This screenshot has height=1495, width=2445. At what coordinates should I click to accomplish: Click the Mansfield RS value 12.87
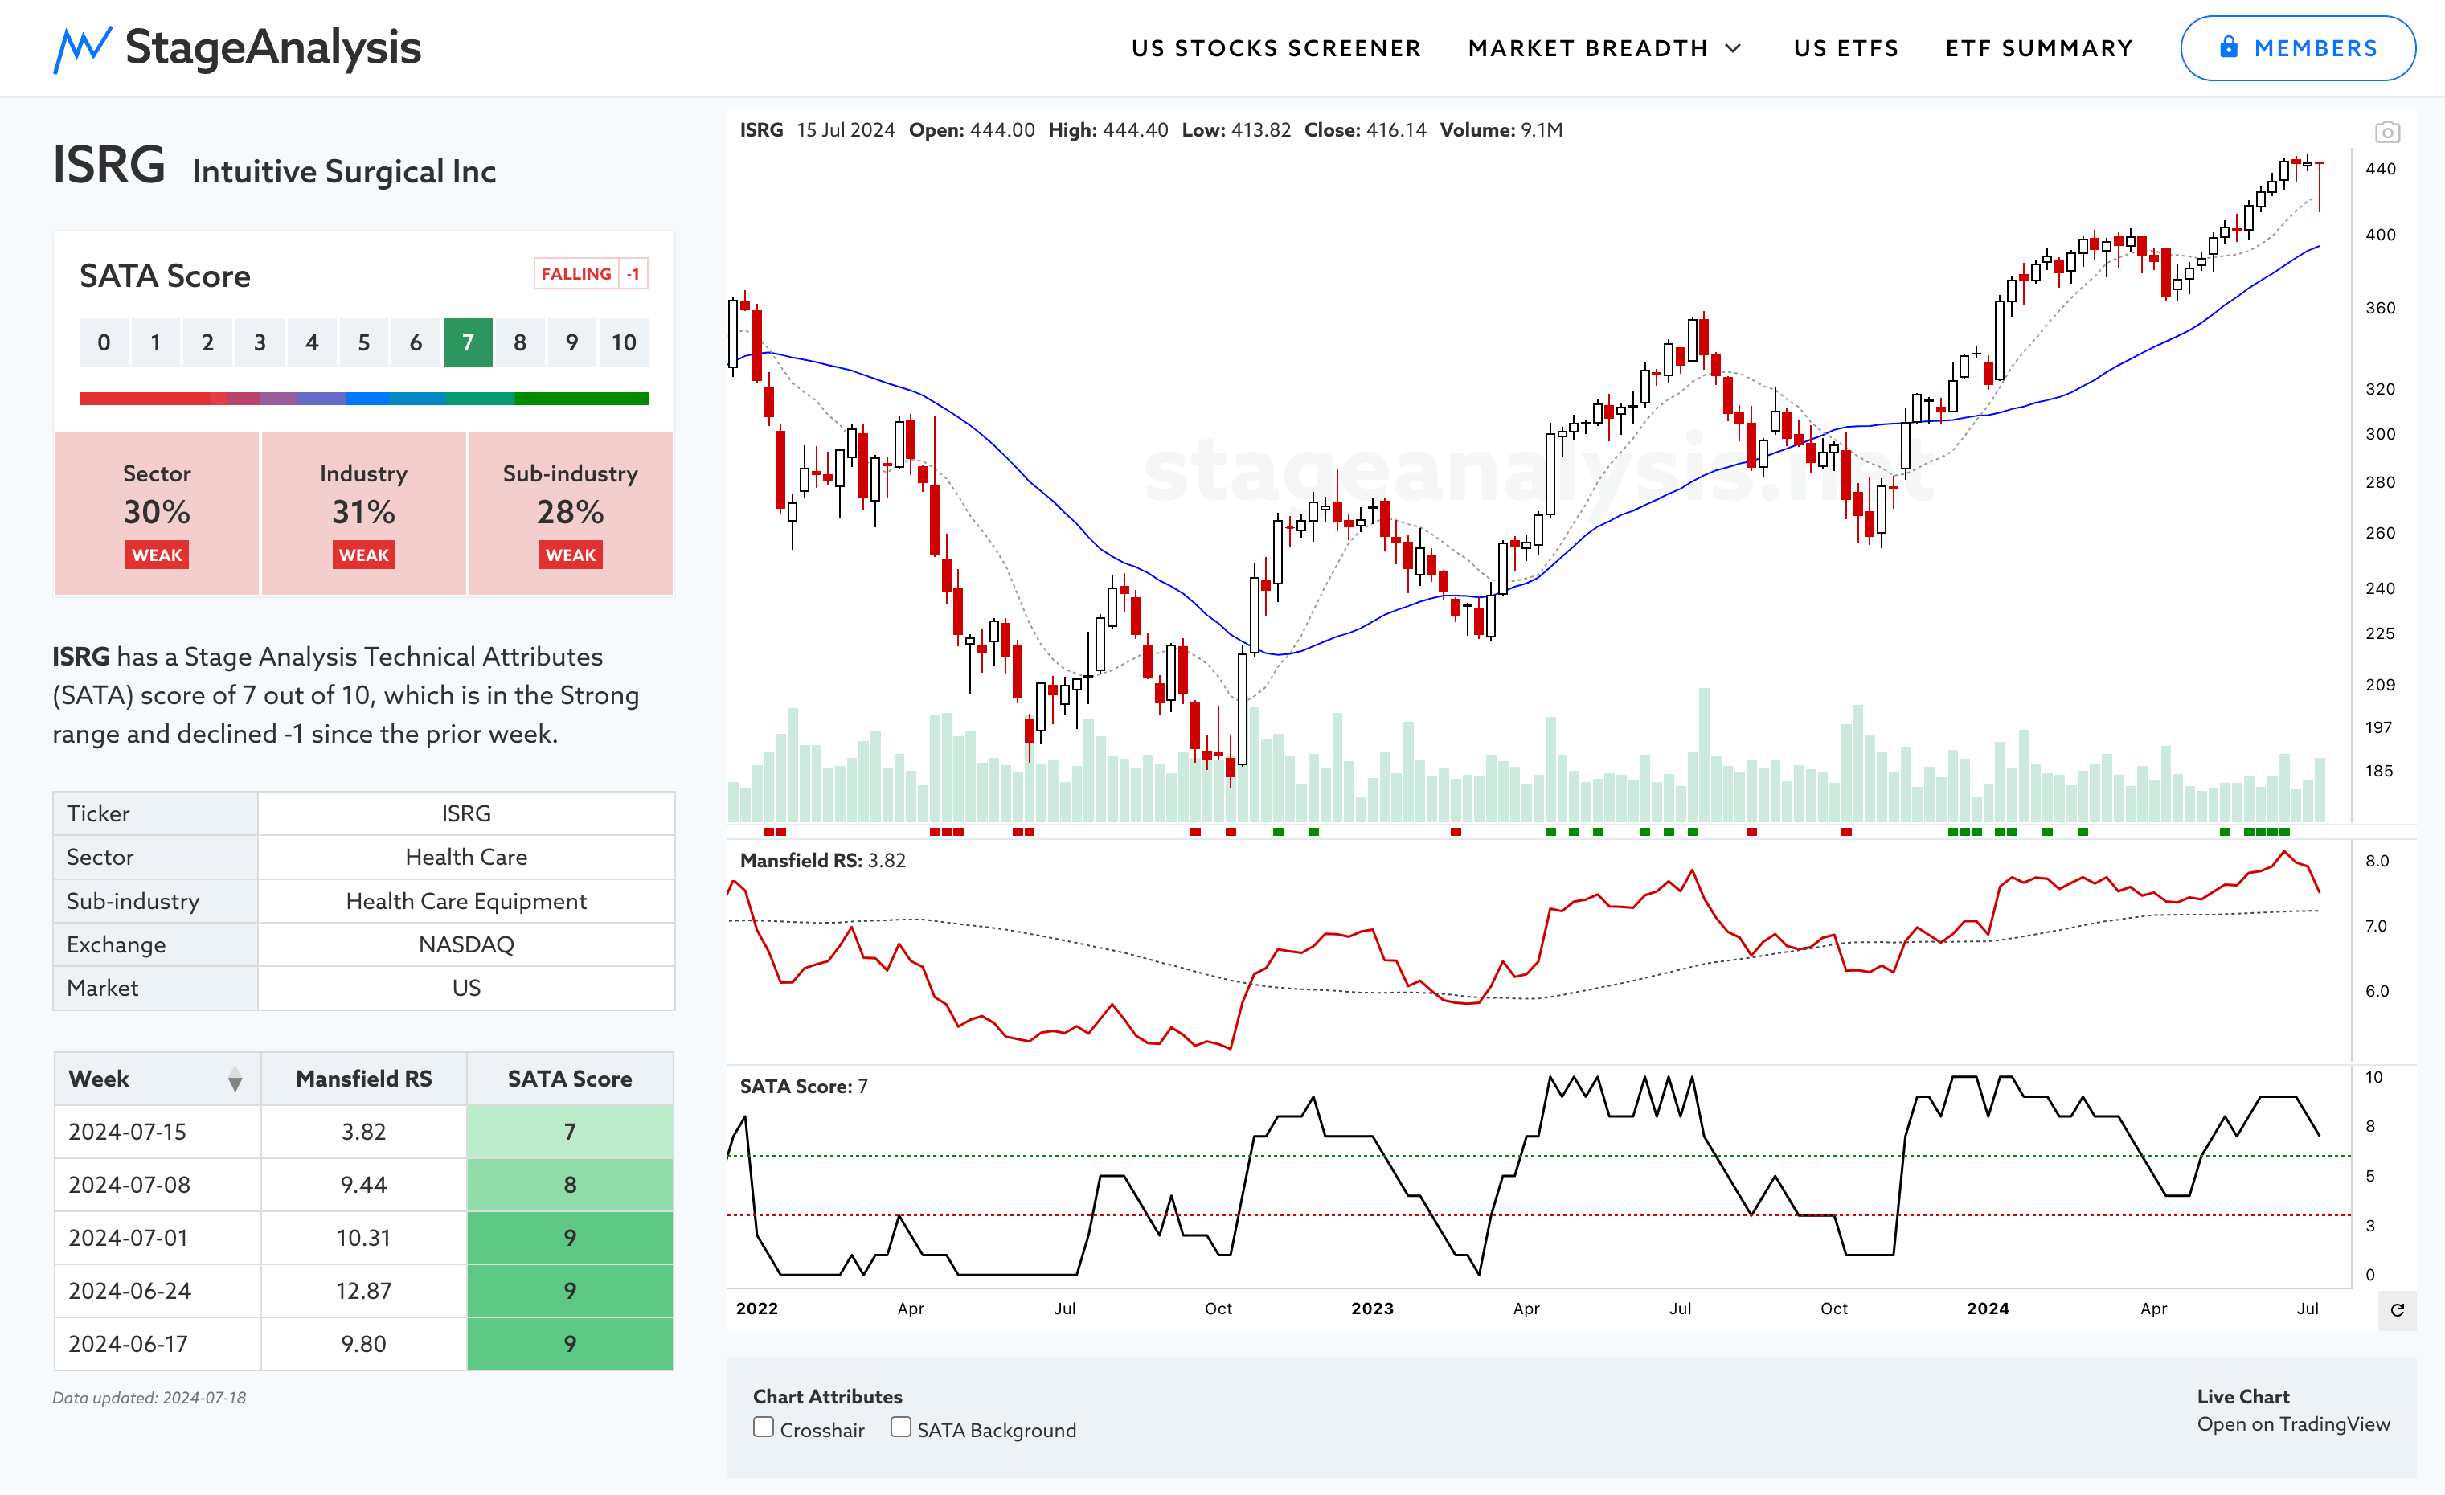point(363,1291)
